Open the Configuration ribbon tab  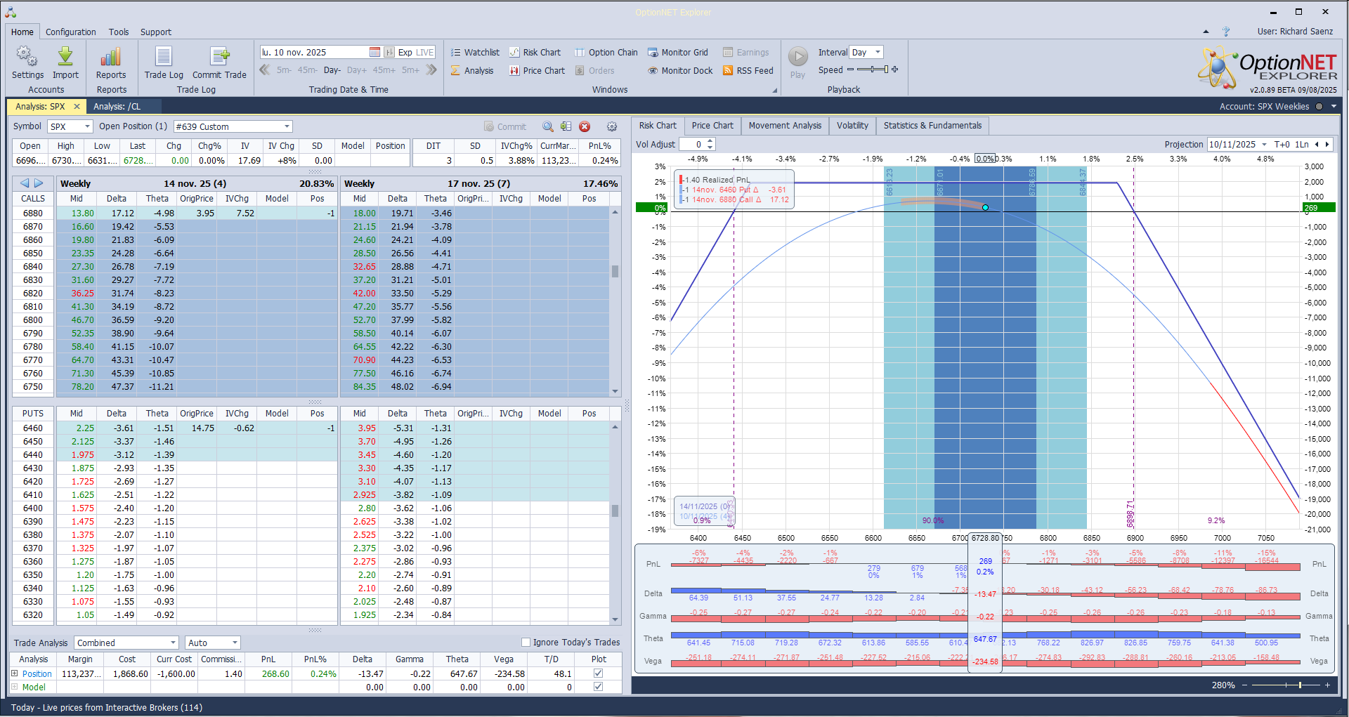click(71, 32)
